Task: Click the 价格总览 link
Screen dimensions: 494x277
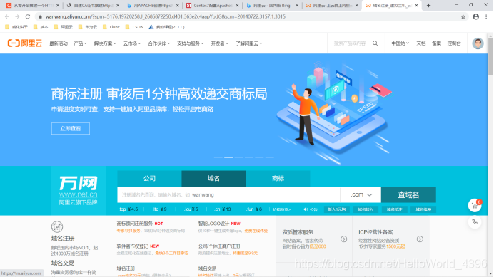Action: click(x=281, y=210)
